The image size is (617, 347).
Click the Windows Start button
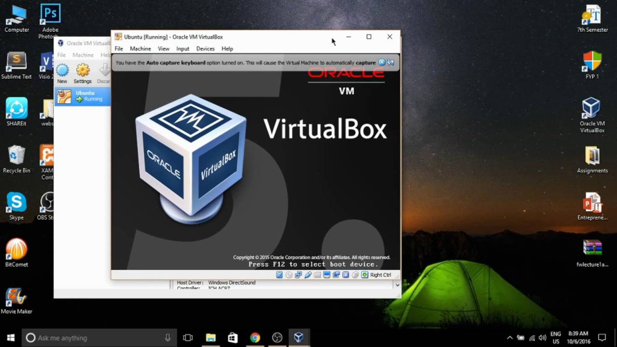tap(11, 338)
